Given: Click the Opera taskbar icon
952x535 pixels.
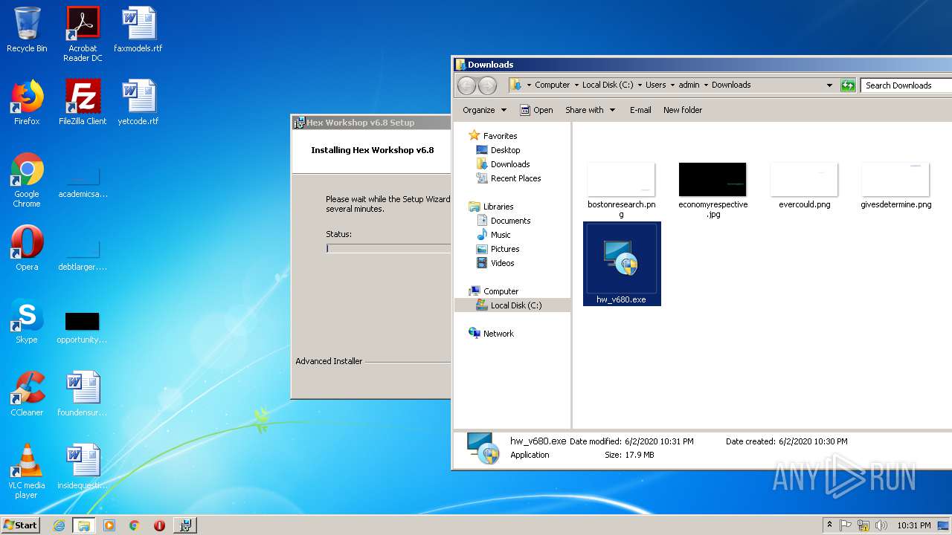Looking at the screenshot, I should click(159, 525).
